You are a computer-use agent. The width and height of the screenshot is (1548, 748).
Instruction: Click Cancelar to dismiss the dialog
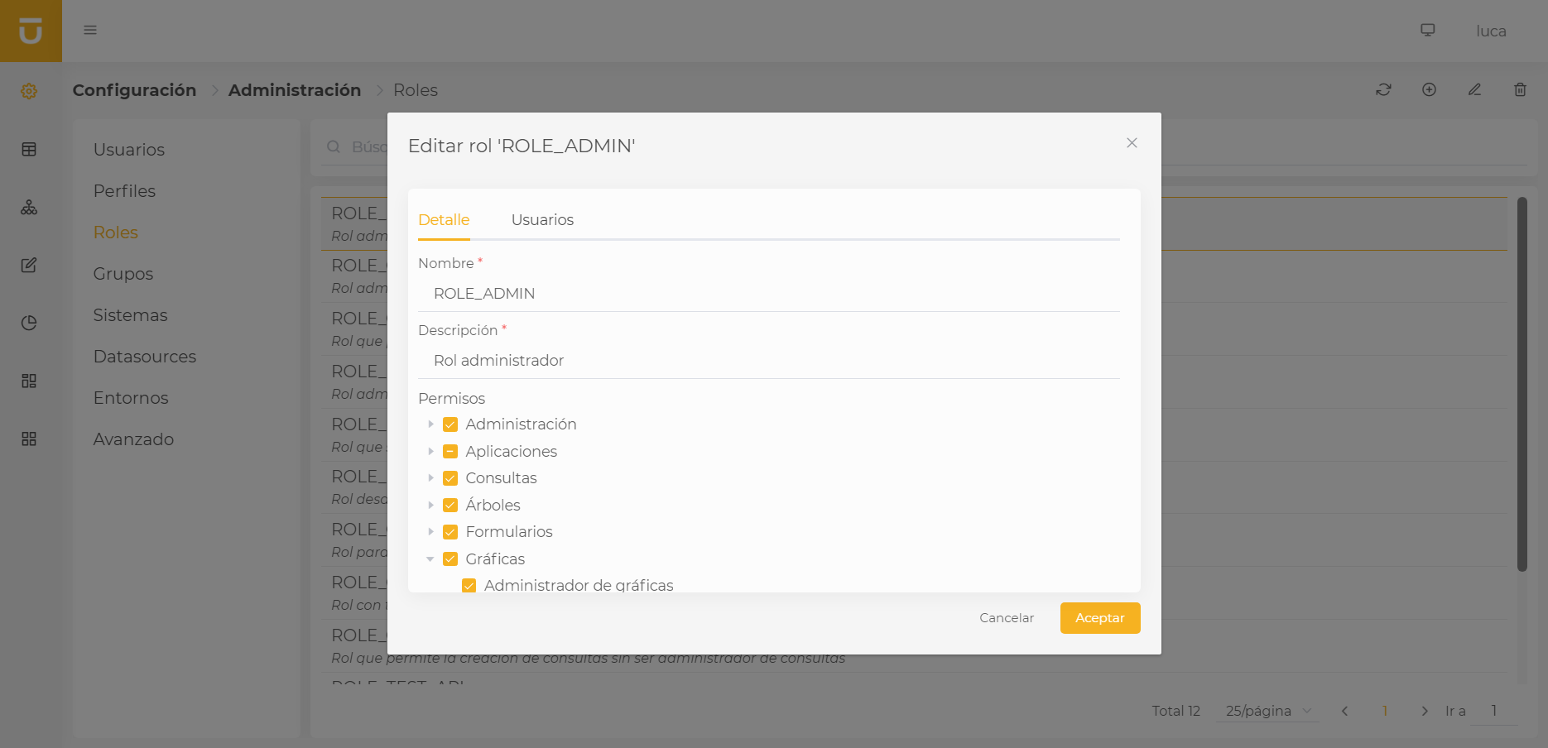pos(1006,617)
